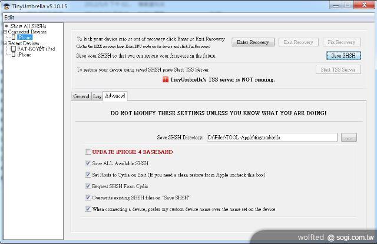Click the DO NOT MODIFY THESE SETTINGS warning
377x244 pixels.
pyautogui.click(x=219, y=113)
